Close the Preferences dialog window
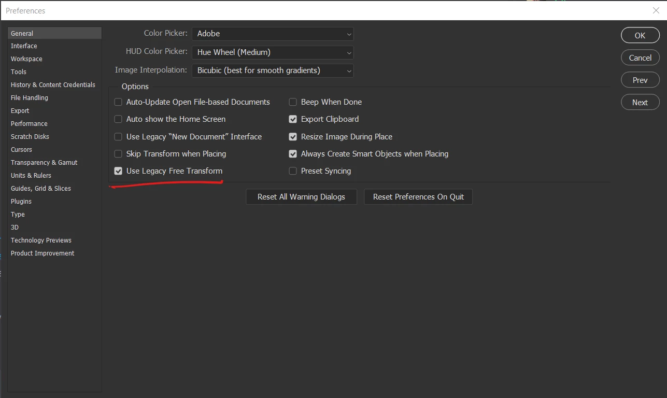Screen dimensions: 667x398 tap(656, 10)
